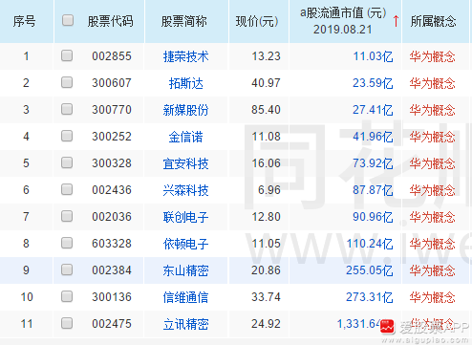Click the red sort arrow in market value header
The height and width of the screenshot is (345, 472).
[x=396, y=21]
